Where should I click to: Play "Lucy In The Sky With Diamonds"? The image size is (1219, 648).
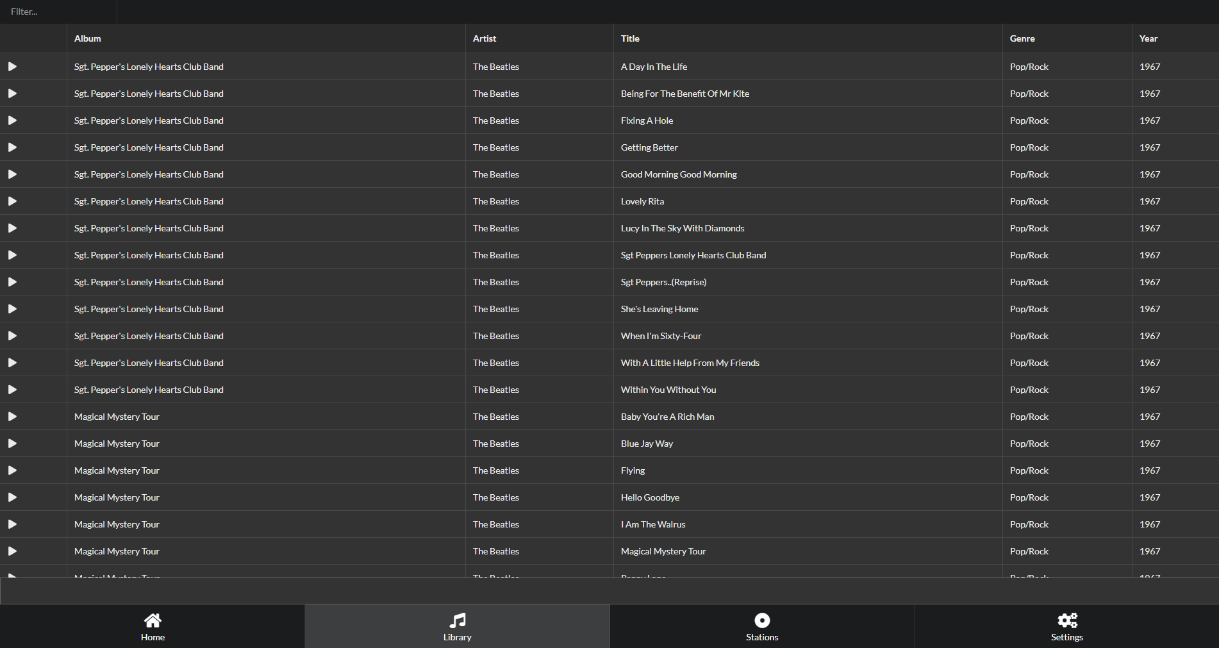click(12, 228)
